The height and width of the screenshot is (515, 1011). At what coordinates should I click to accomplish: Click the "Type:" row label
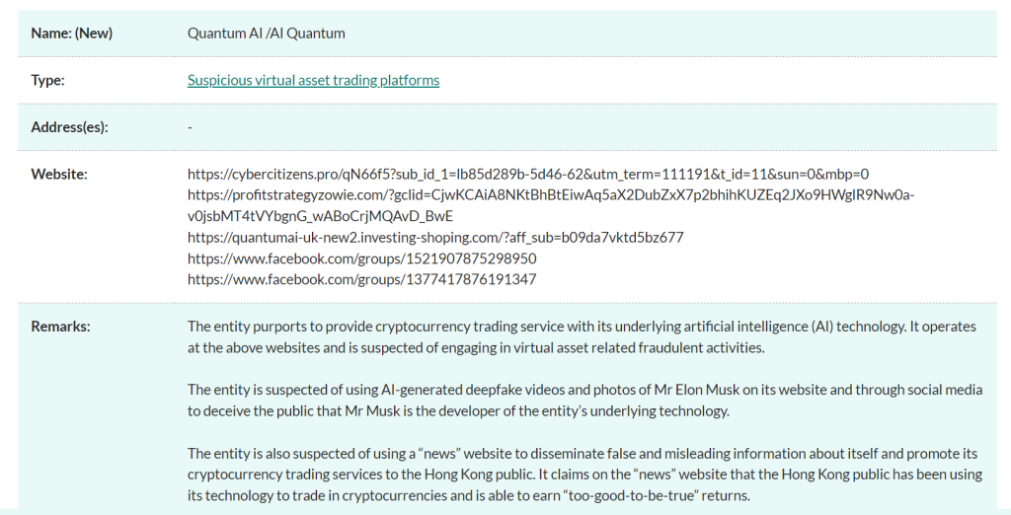coord(47,80)
